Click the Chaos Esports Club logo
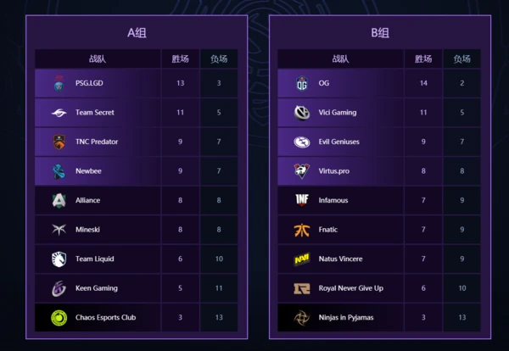 pyautogui.click(x=59, y=318)
